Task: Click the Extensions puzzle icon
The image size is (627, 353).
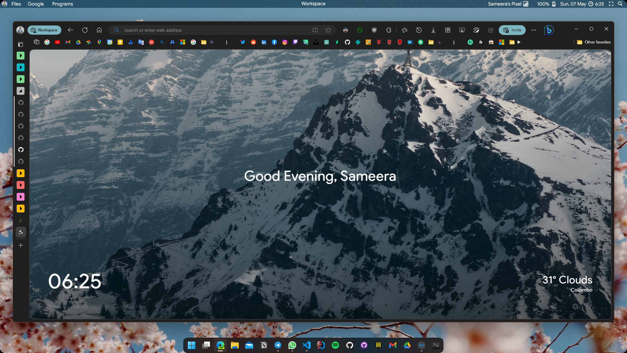Action: (x=389, y=30)
